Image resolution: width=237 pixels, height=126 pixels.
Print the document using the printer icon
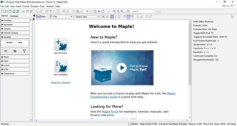pyautogui.click(x=14, y=12)
